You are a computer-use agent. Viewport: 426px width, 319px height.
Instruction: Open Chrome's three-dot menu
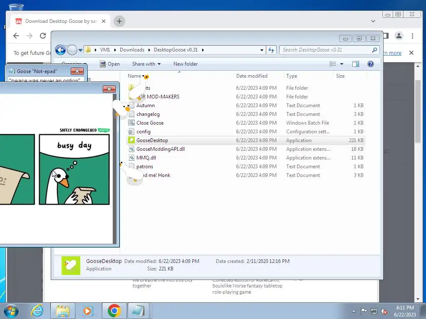tap(412, 36)
